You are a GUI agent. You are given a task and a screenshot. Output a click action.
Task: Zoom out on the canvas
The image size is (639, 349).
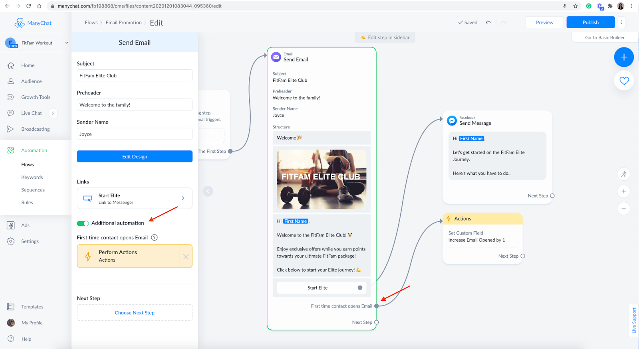[623, 209]
